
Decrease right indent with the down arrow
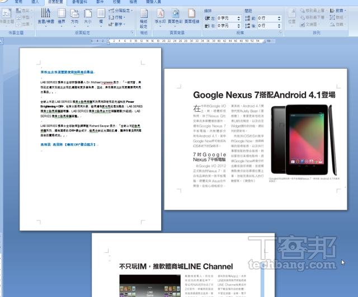point(239,27)
